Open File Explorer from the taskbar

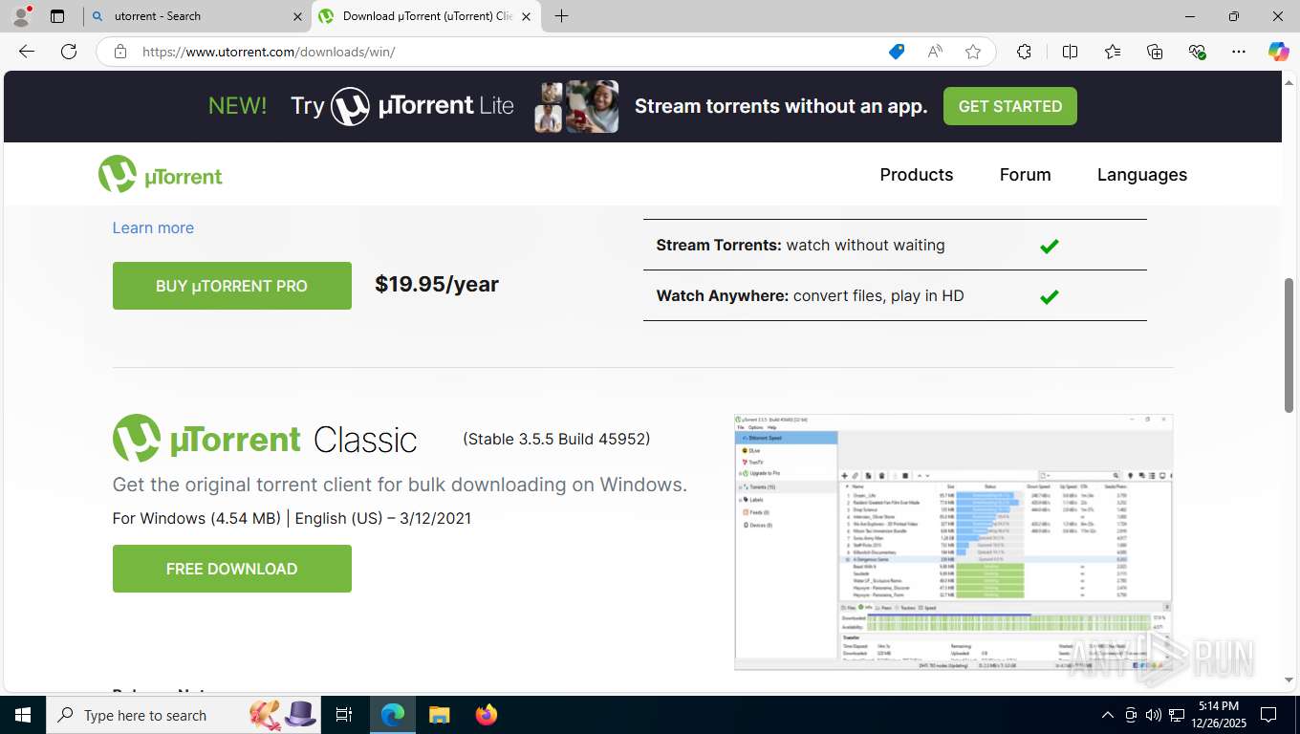click(x=439, y=715)
